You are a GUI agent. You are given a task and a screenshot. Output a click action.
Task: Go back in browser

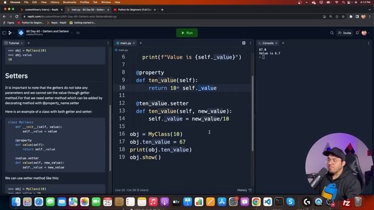coord(4,17)
